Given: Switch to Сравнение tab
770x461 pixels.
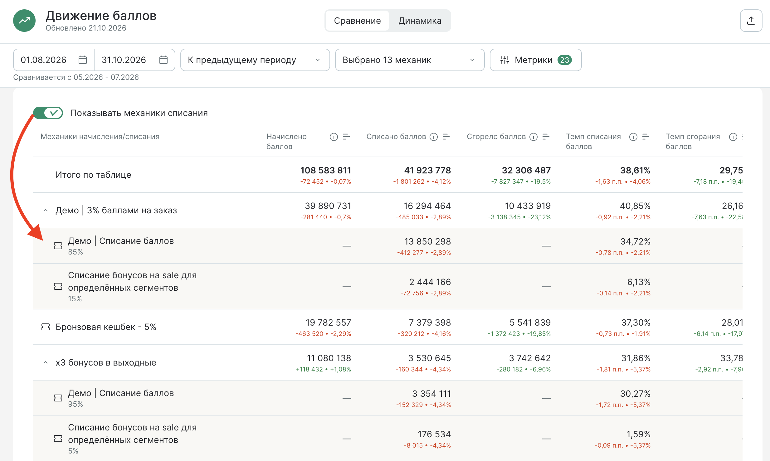Looking at the screenshot, I should point(357,21).
